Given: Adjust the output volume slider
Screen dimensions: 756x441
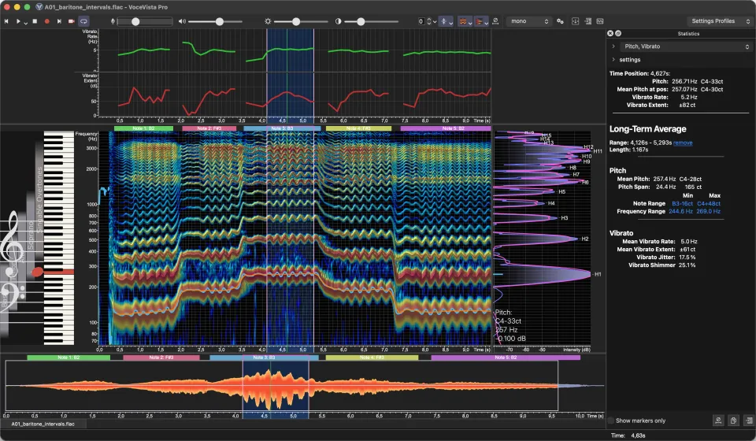Looking at the screenshot, I should (x=215, y=21).
